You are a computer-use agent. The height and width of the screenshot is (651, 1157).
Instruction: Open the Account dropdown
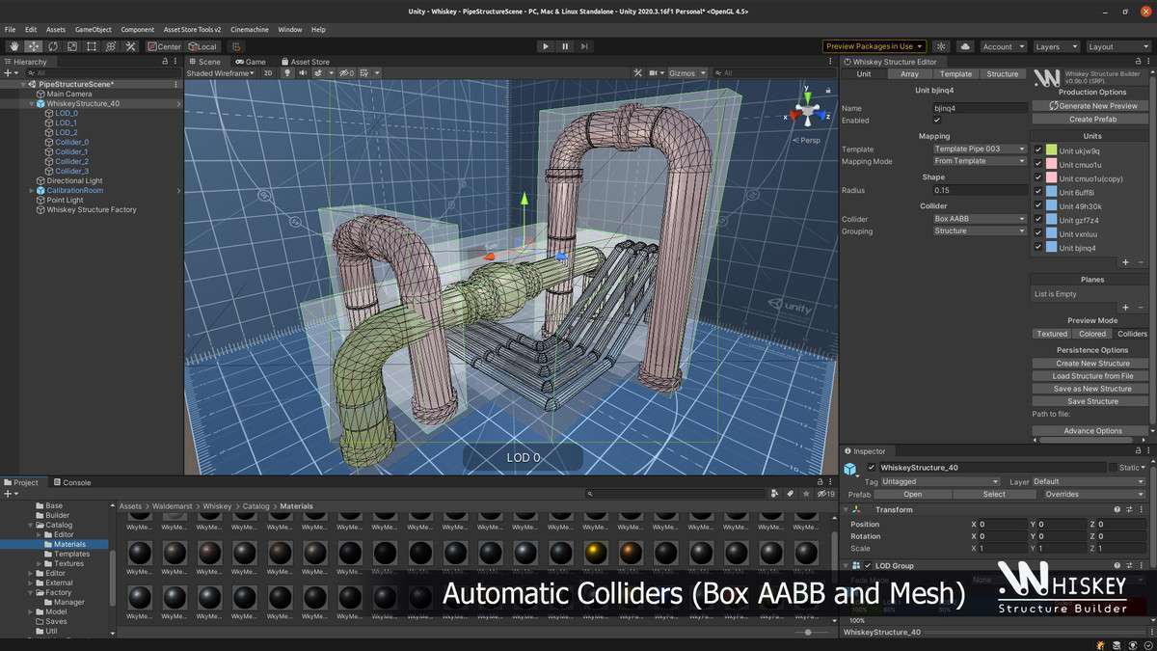(1003, 46)
